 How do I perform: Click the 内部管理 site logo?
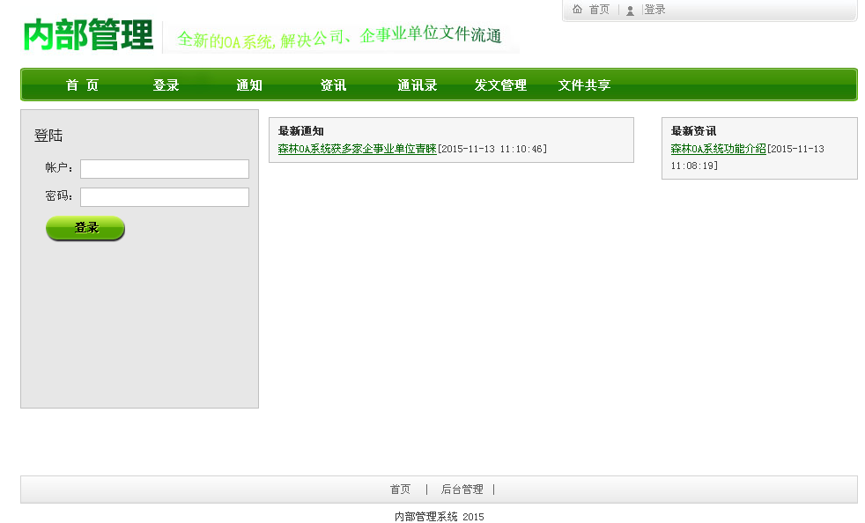click(88, 36)
